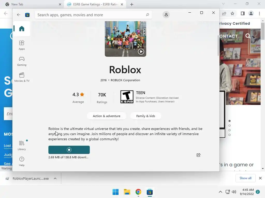Select first ESRB carousel dot
Screen dimensions: 265x198
pos(230,121)
